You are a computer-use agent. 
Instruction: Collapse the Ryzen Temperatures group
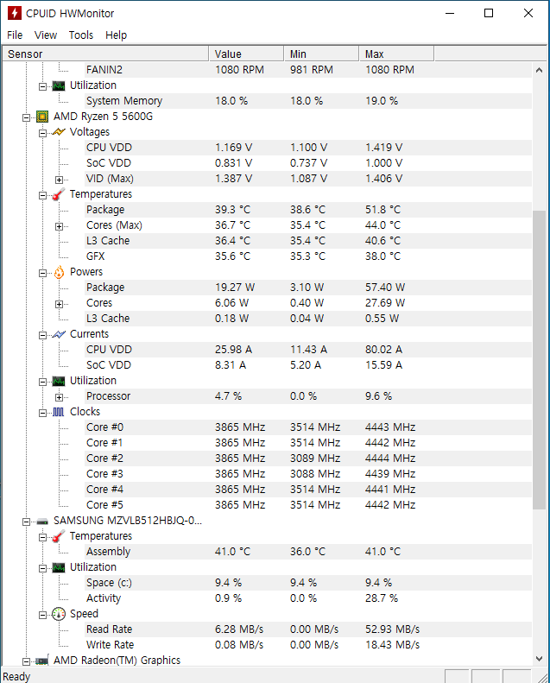(42, 196)
